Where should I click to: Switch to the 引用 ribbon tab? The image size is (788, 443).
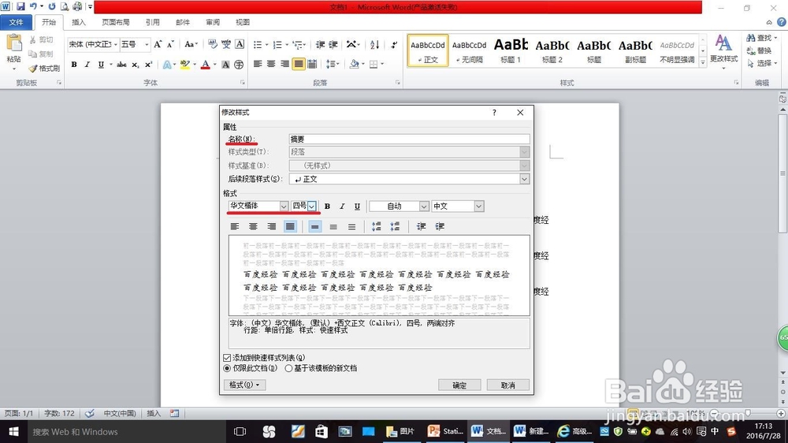pos(153,22)
